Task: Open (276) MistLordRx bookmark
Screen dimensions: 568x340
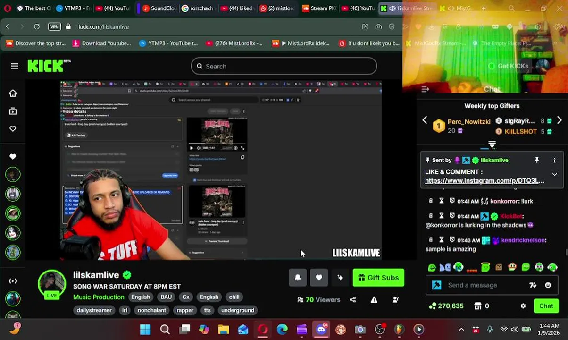Action: tap(234, 43)
